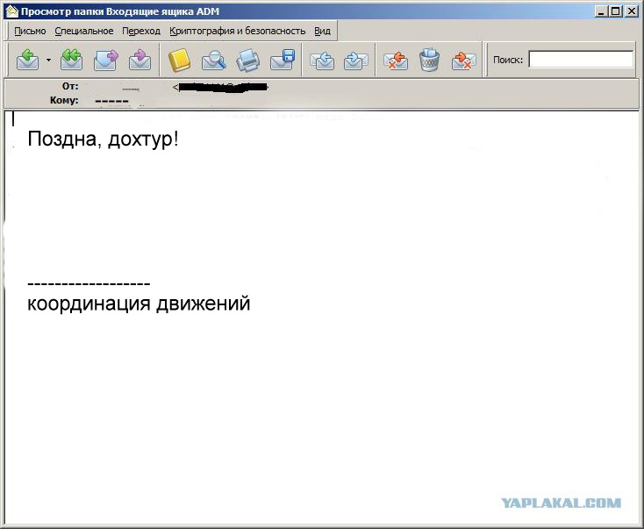Open the dropdown arrow beside Reply
The width and height of the screenshot is (644, 529).
[x=48, y=60]
